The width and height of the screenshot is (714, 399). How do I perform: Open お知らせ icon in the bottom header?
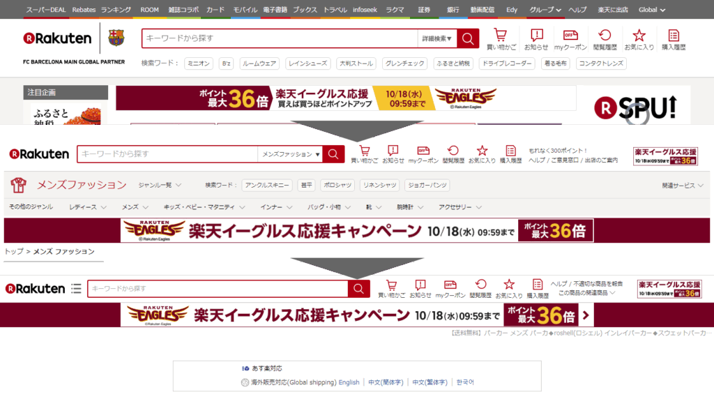[x=420, y=289]
